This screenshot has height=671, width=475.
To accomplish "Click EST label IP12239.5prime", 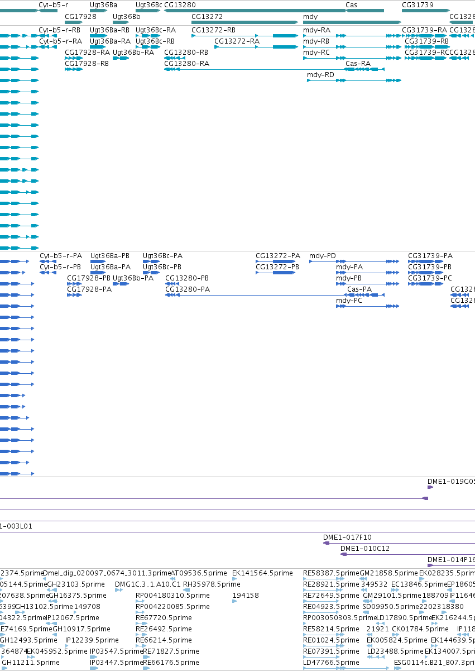I will click(92, 640).
